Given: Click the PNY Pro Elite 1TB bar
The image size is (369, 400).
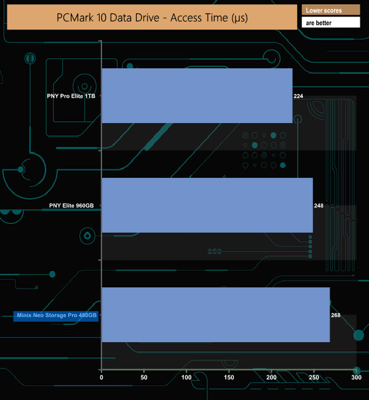Looking at the screenshot, I should 197,95.
